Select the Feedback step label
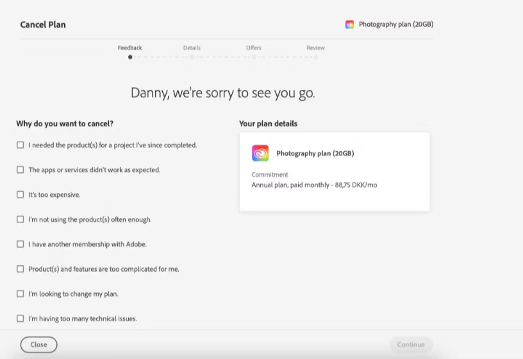This screenshot has height=359, width=523. pyautogui.click(x=129, y=47)
